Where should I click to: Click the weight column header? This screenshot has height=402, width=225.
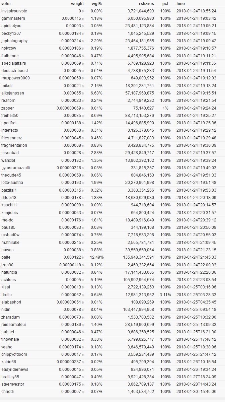click(77, 4)
